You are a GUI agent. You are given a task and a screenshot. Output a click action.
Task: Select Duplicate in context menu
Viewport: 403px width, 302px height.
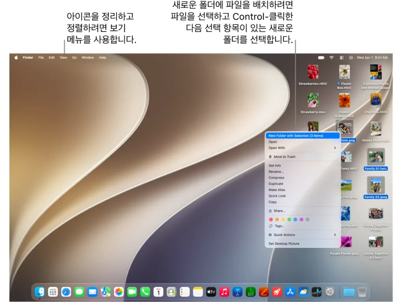(303, 184)
